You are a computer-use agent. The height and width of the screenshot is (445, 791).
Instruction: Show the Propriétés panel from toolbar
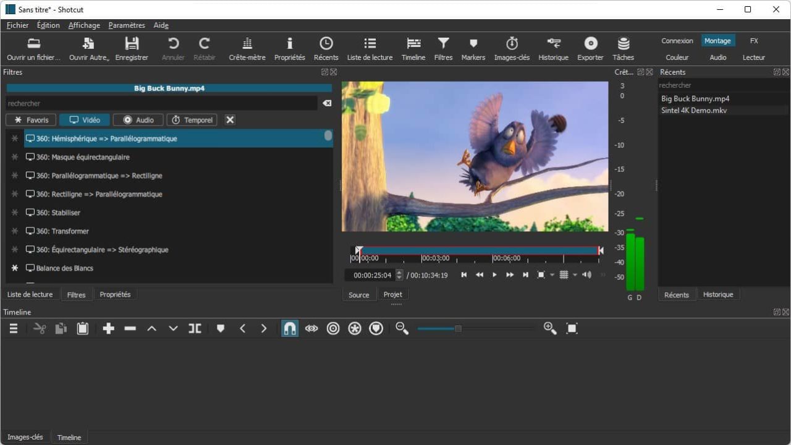(x=290, y=49)
